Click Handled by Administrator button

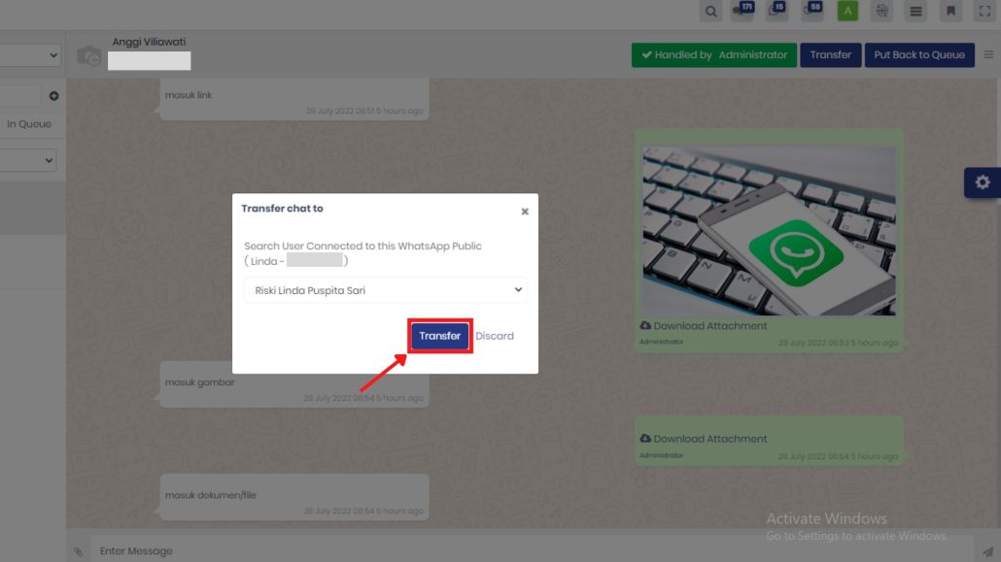click(713, 55)
